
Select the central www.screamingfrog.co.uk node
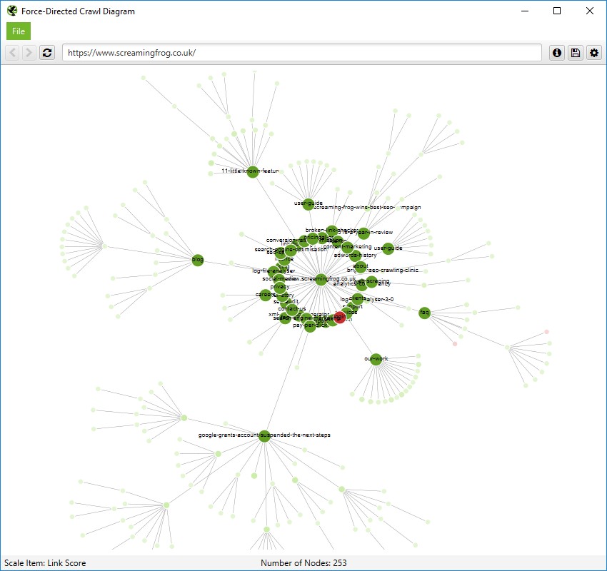321,279
